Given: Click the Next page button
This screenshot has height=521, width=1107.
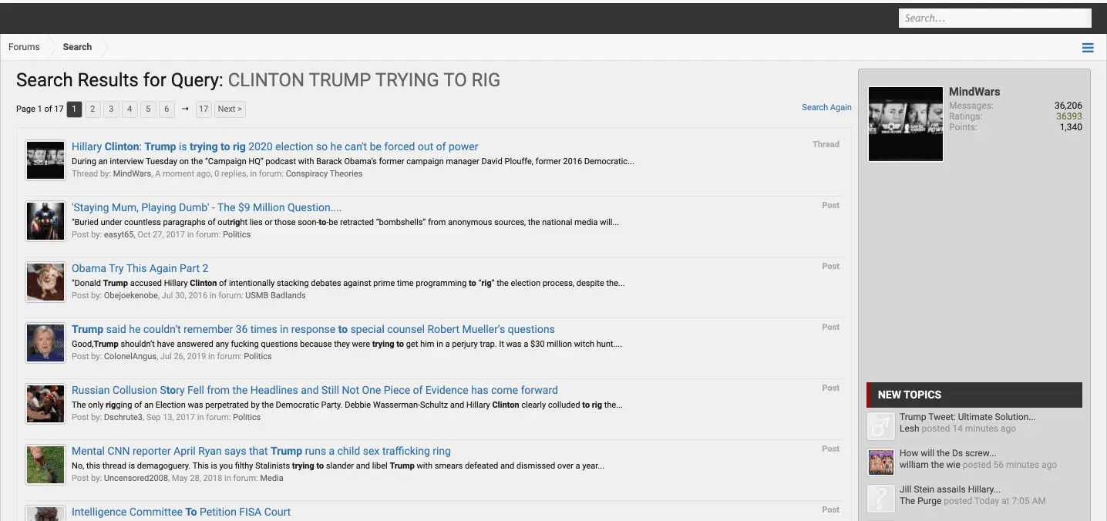Looking at the screenshot, I should [x=230, y=109].
